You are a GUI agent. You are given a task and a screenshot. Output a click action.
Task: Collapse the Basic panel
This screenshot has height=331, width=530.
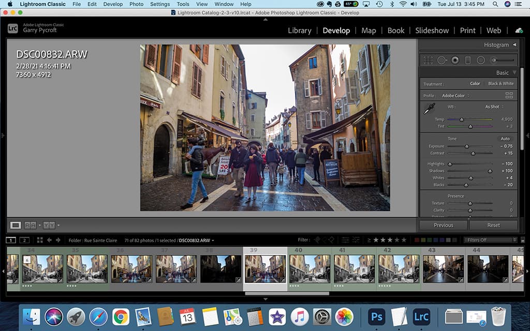point(514,72)
